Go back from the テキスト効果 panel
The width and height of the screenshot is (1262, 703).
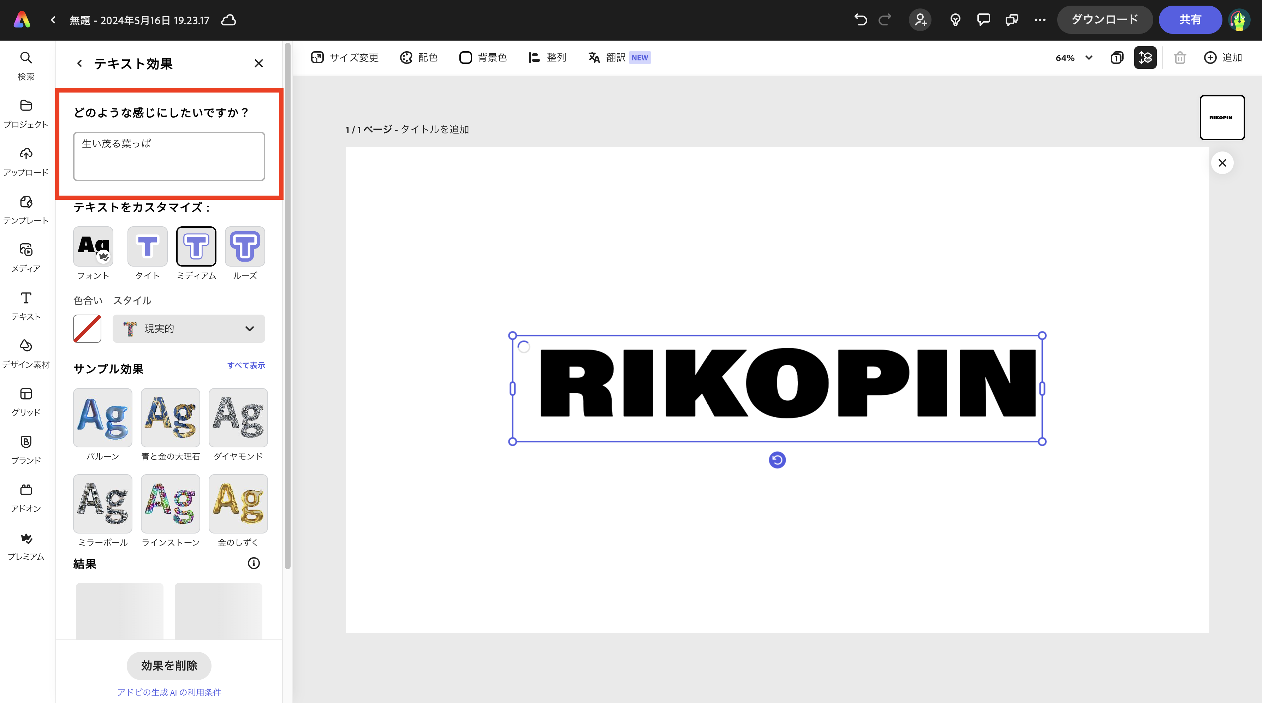(79, 63)
